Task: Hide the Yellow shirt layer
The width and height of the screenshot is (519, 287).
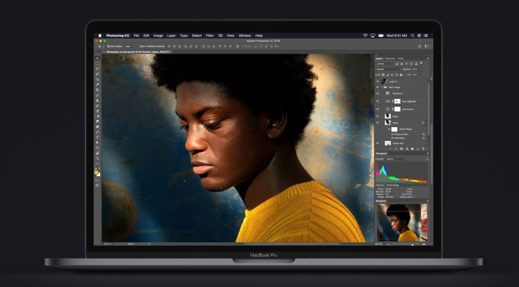Action: tap(378, 143)
